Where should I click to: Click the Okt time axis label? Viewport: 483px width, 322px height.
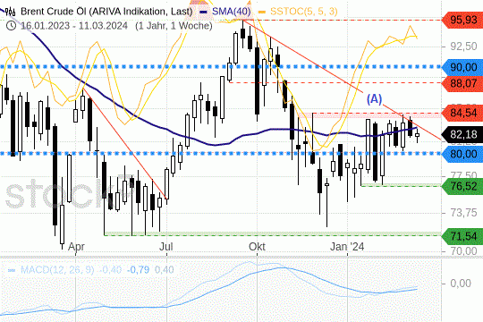(257, 247)
